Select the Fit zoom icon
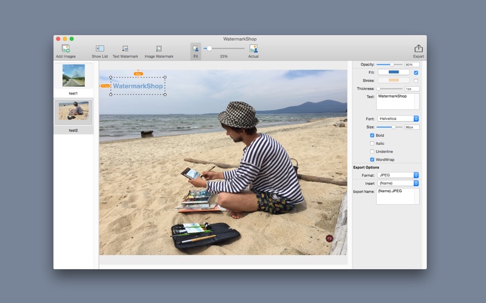 pos(196,48)
